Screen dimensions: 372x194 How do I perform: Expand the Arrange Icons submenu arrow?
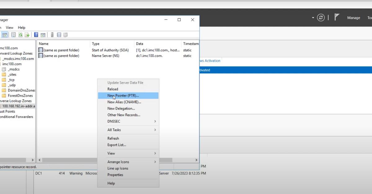pos(155,162)
